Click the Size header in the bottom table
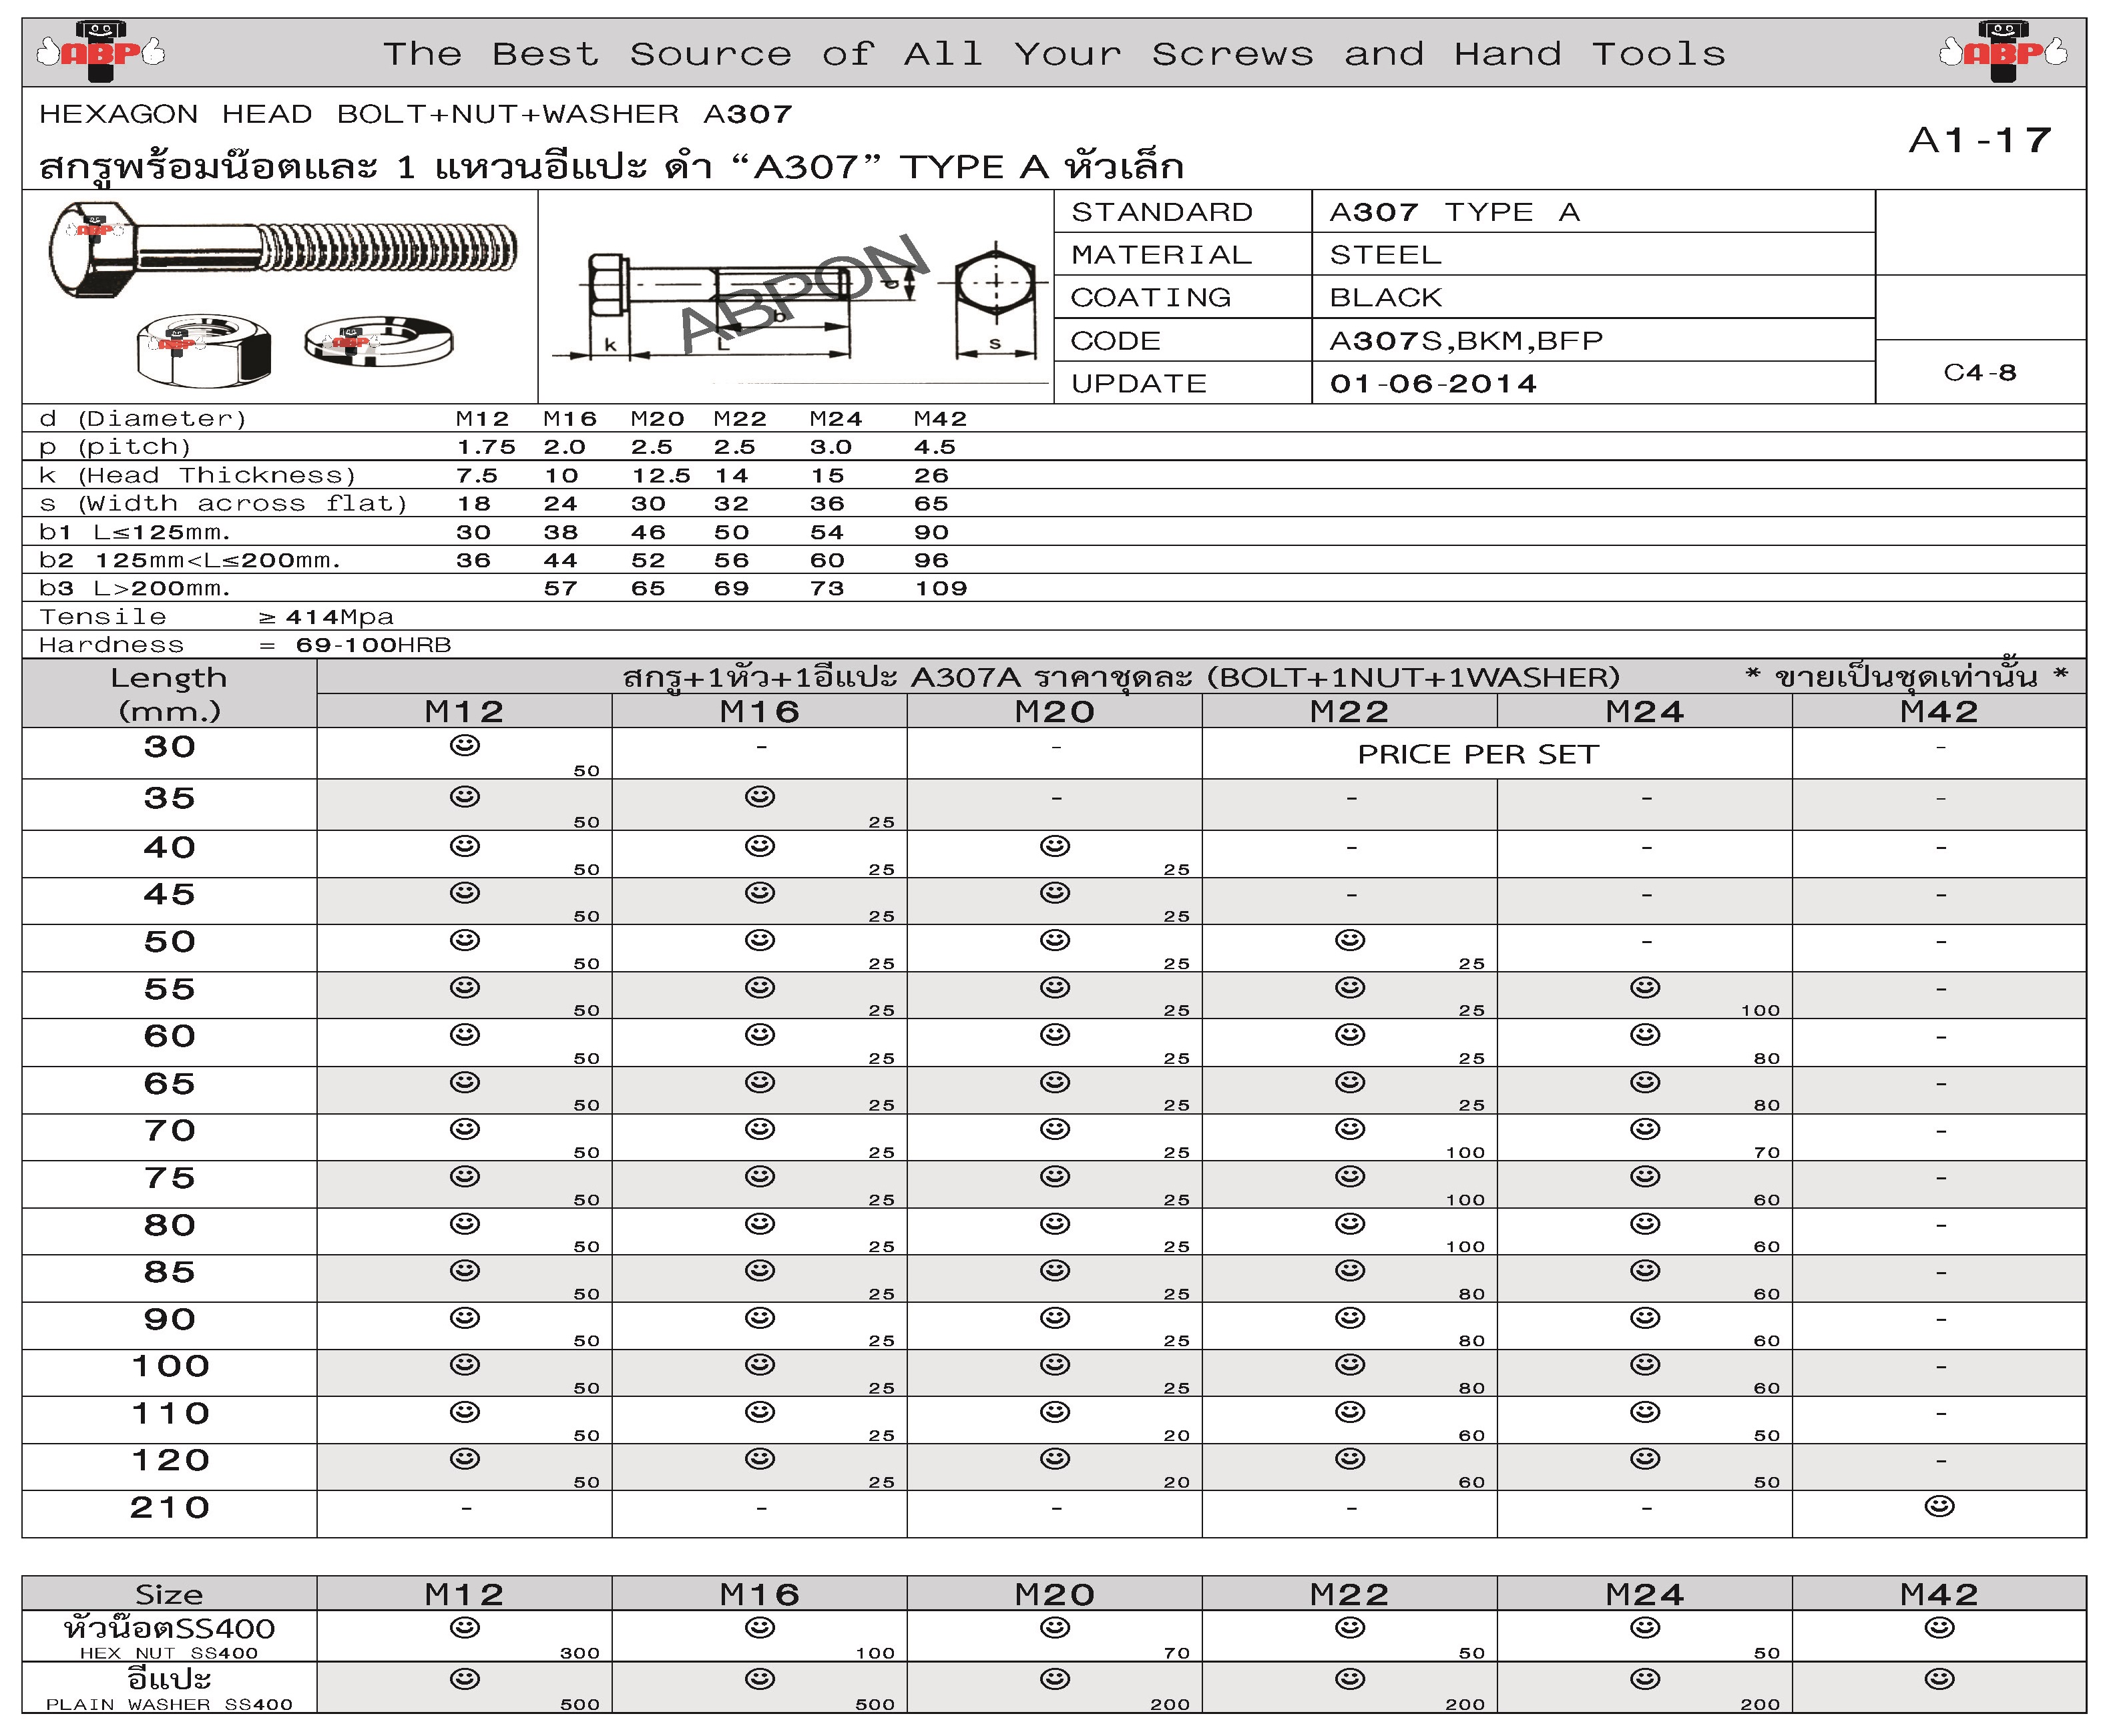Screen dimensions: 2105x1736 tap(169, 1594)
